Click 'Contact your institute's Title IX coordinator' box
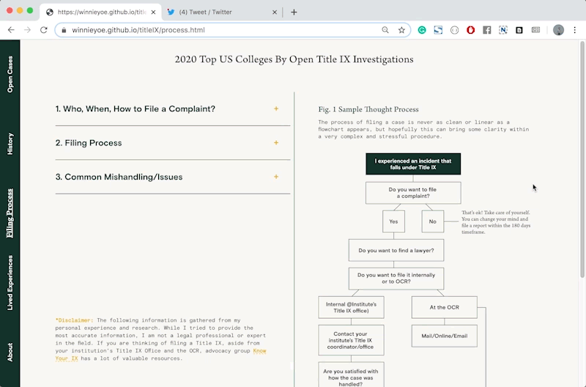The image size is (586, 387). pyautogui.click(x=351, y=340)
